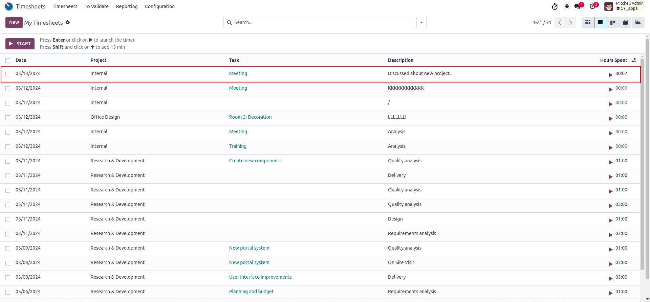Switch to the pivot table view
Viewport: 650px width, 302px height.
pyautogui.click(x=625, y=23)
